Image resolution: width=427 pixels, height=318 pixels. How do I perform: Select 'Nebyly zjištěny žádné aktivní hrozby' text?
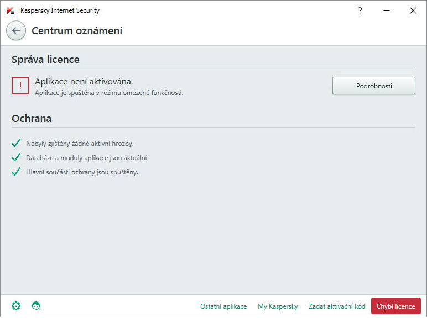coord(80,144)
